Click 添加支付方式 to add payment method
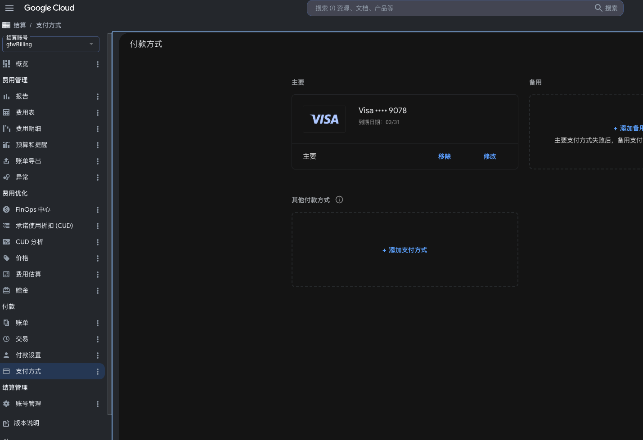Viewport: 643px width, 440px height. coord(405,250)
